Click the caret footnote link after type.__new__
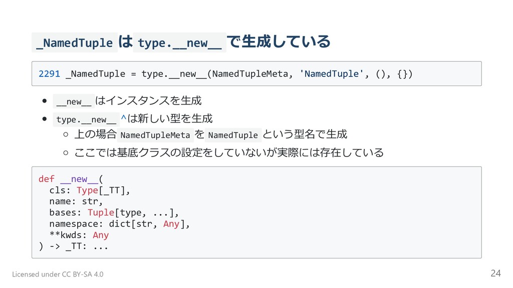Image resolution: width=513 pixels, height=288 pixels. pos(123,118)
